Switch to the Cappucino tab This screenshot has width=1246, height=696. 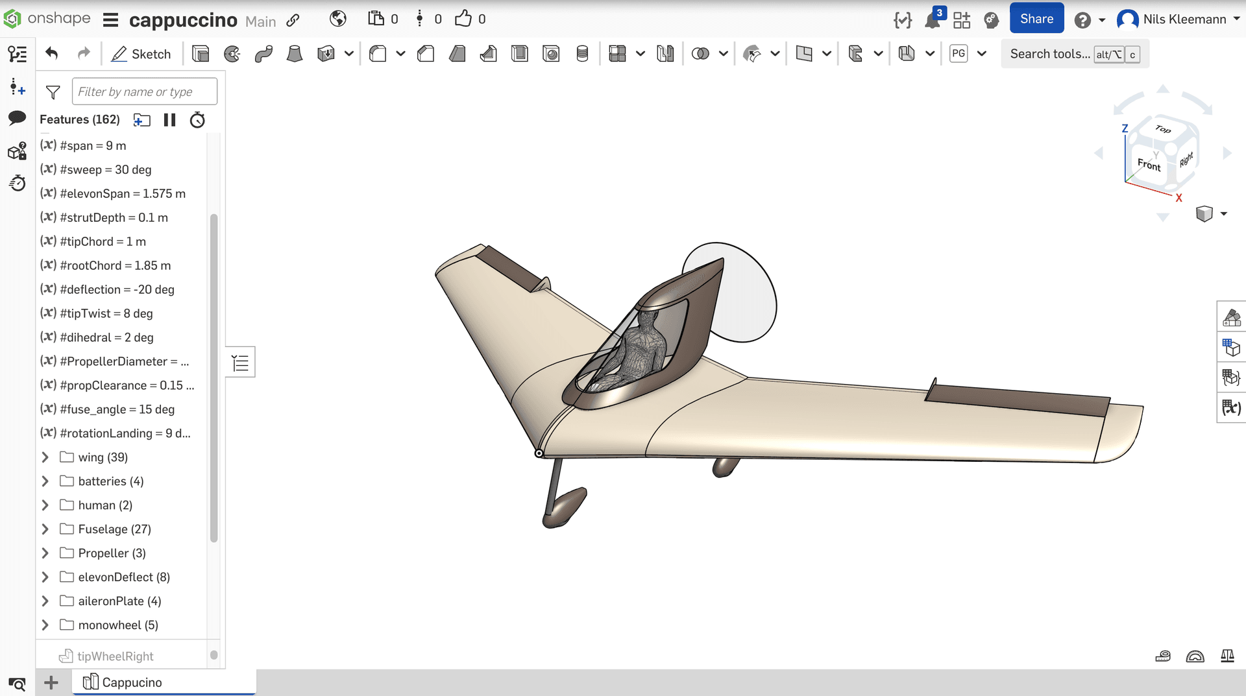click(132, 682)
